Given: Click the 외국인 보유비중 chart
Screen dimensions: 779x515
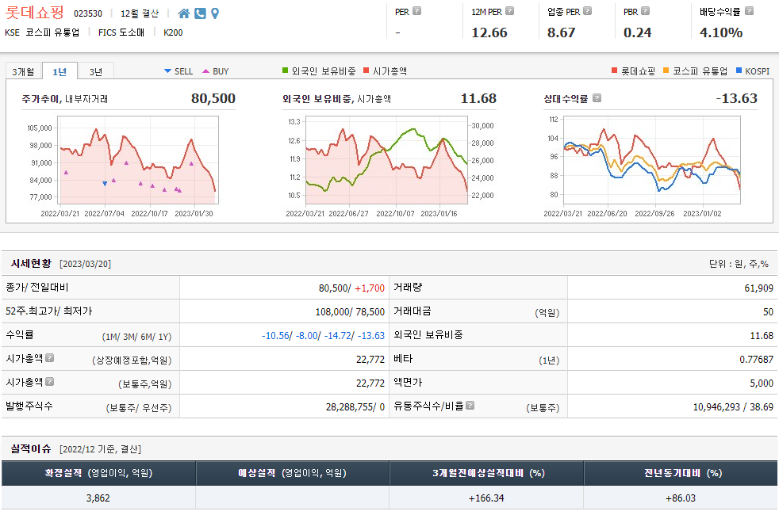Looking at the screenshot, I should (x=386, y=160).
